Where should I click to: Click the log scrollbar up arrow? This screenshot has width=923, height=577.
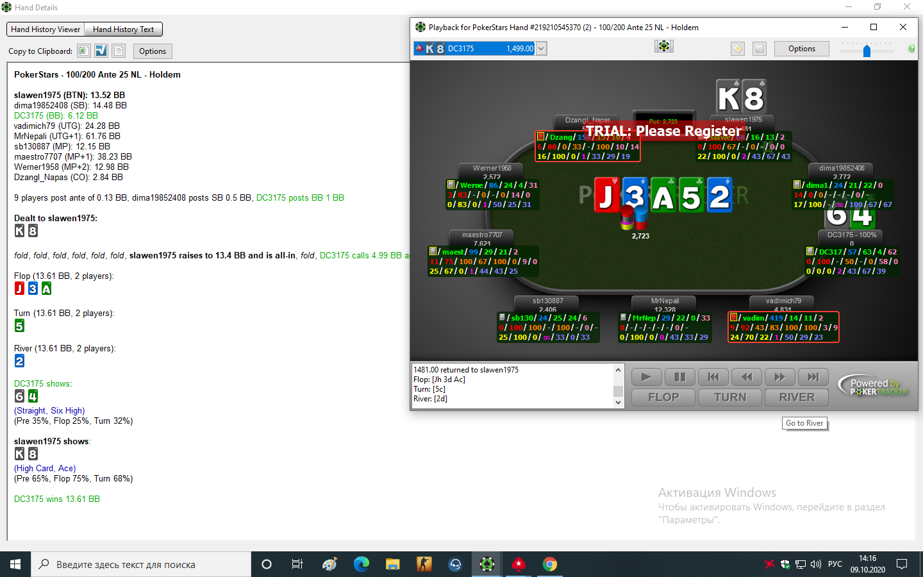click(x=618, y=370)
